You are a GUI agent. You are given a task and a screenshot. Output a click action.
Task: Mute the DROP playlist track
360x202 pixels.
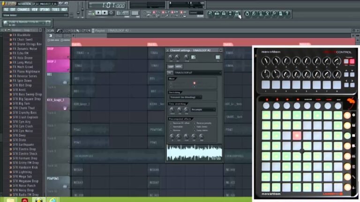68,57
